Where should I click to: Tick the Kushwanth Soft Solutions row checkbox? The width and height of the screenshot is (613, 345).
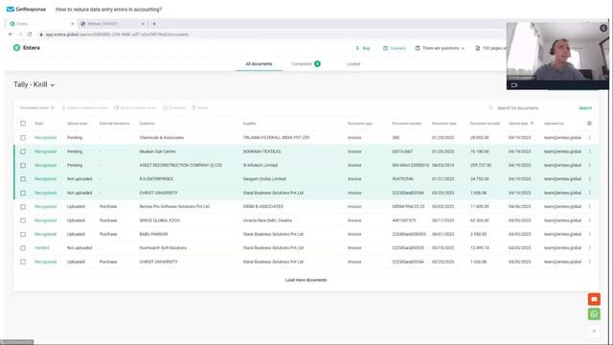coord(23,248)
